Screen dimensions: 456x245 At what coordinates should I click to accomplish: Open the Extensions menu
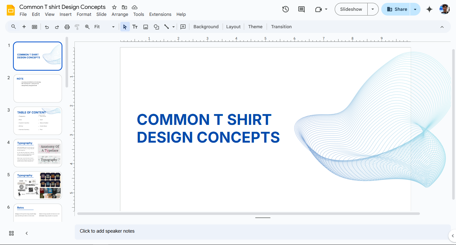pyautogui.click(x=160, y=14)
